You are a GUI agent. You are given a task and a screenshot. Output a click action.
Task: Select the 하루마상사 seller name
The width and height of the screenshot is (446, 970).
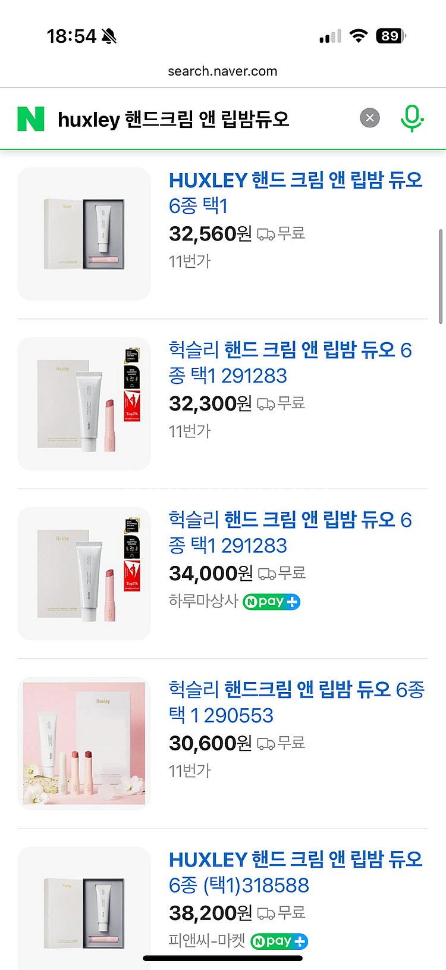pos(203,601)
